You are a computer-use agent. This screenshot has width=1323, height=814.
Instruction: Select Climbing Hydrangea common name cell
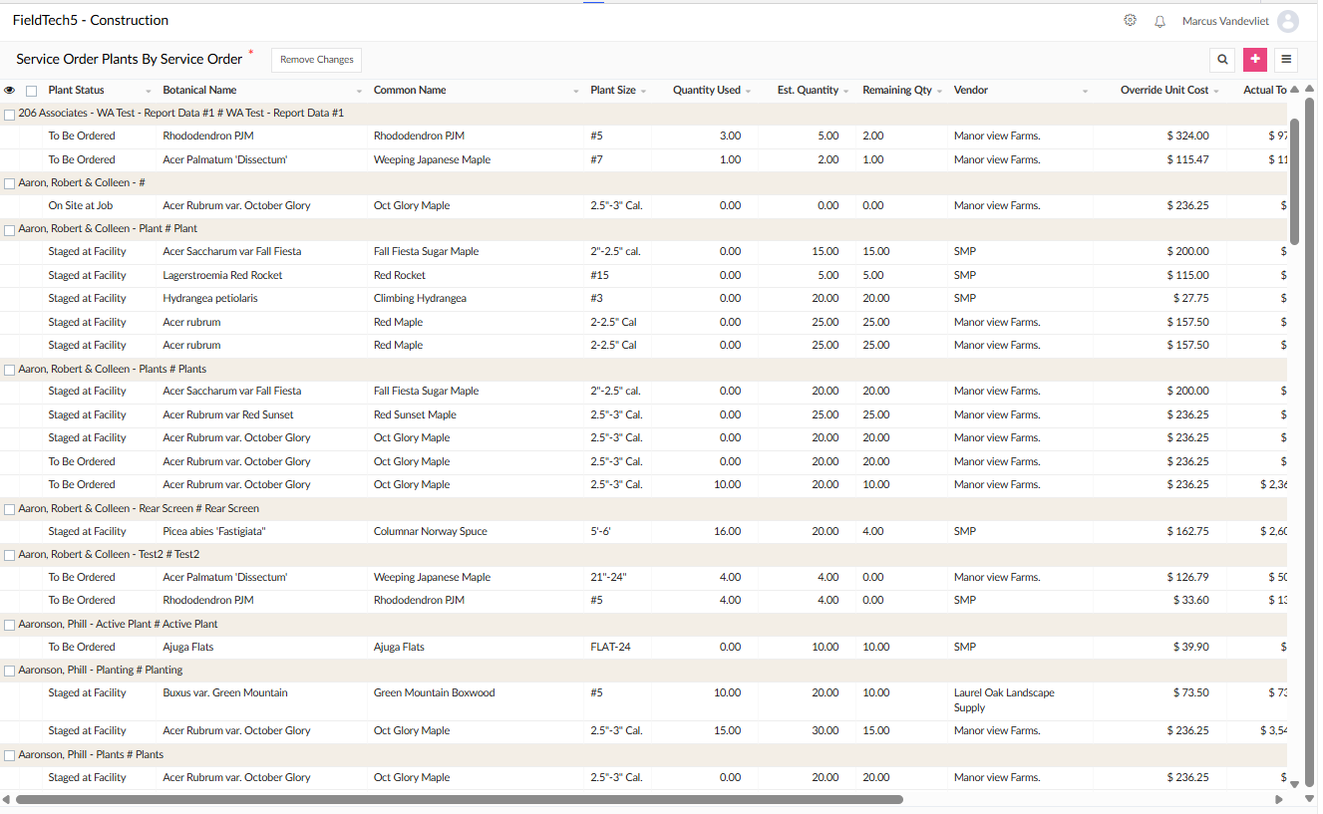420,299
